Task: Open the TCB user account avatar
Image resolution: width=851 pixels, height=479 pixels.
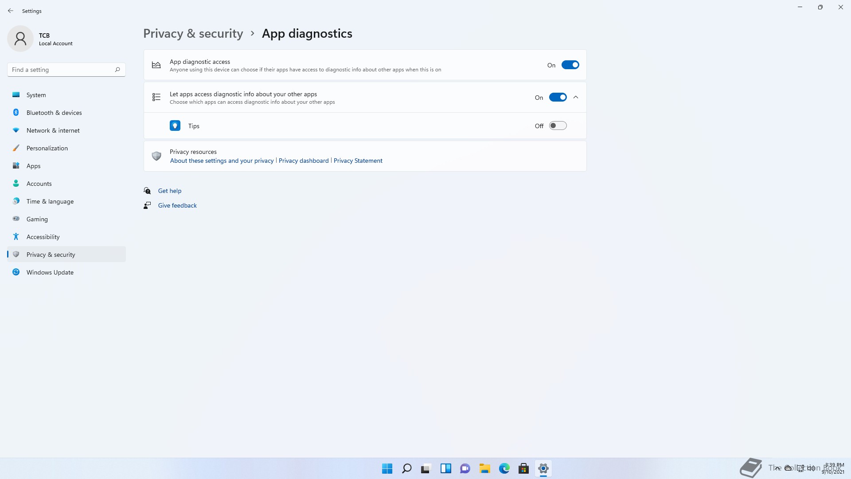Action: [x=20, y=39]
